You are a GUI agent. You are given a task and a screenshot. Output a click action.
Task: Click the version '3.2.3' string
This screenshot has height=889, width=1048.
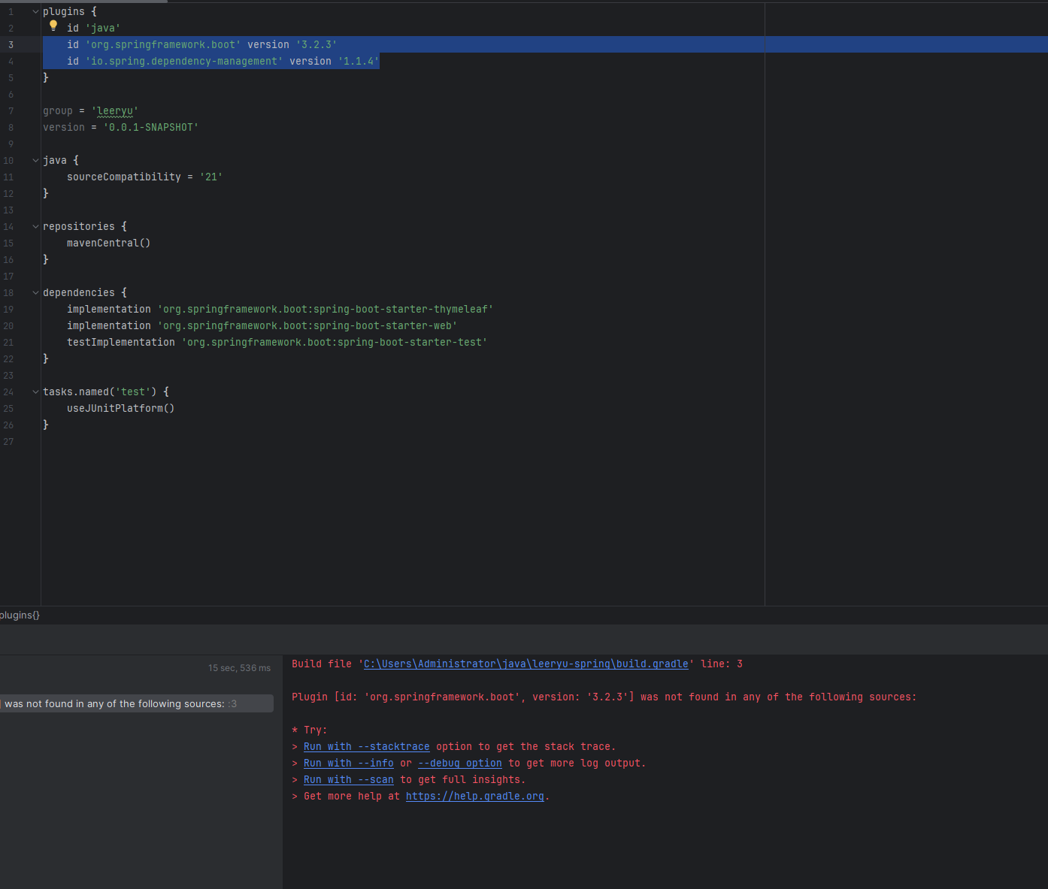click(317, 45)
